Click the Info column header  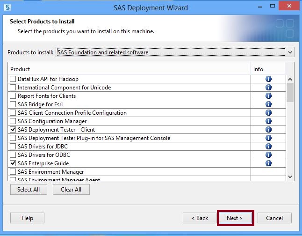coord(268,69)
